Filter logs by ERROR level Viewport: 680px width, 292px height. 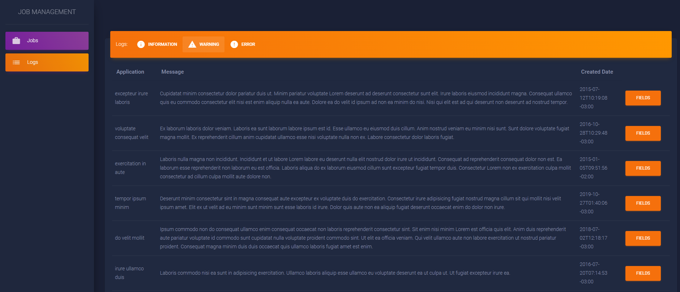pos(243,44)
